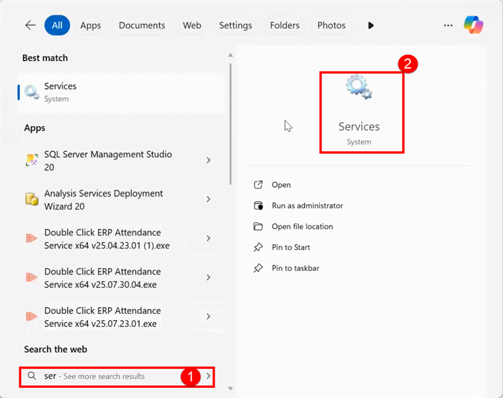Click the Run as administrator shield icon
This screenshot has height=398, width=503.
[x=258, y=206]
